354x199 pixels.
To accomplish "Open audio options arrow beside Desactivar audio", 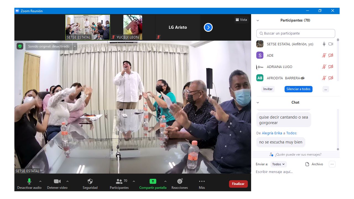I will [x=40, y=181].
